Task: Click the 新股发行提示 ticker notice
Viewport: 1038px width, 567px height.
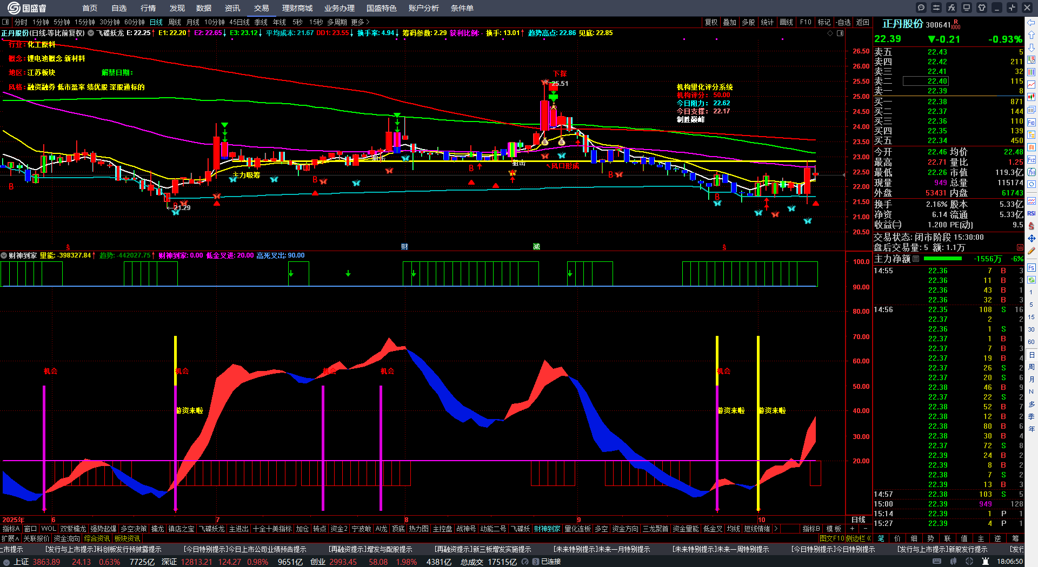Action: (x=942, y=549)
